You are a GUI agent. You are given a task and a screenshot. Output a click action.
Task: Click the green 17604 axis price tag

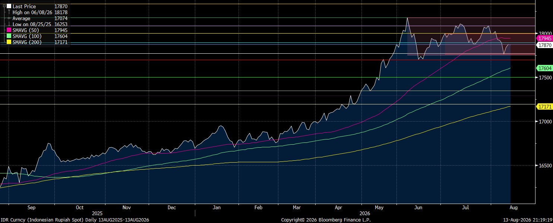(x=544, y=68)
